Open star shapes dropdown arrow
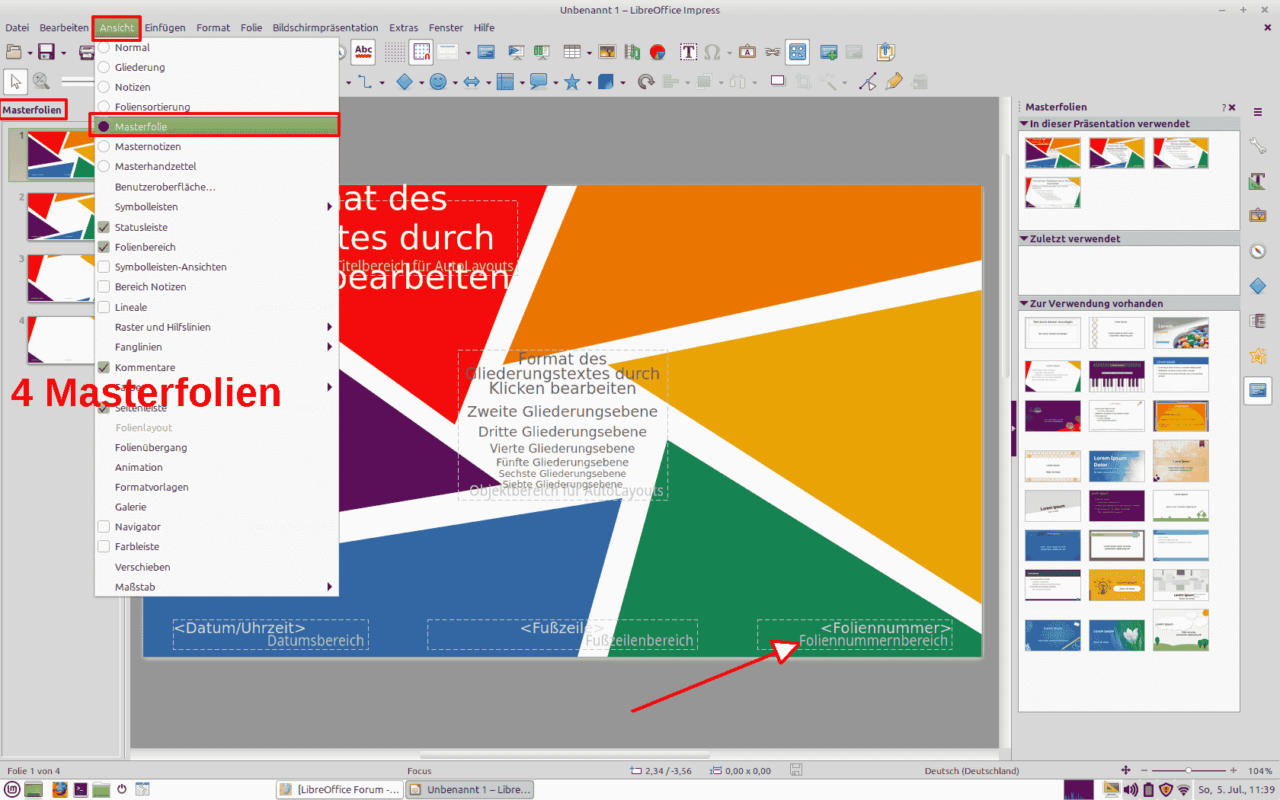 click(x=589, y=82)
